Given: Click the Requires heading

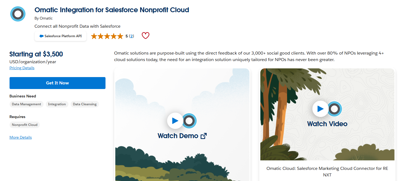Looking at the screenshot, I should (17, 117).
